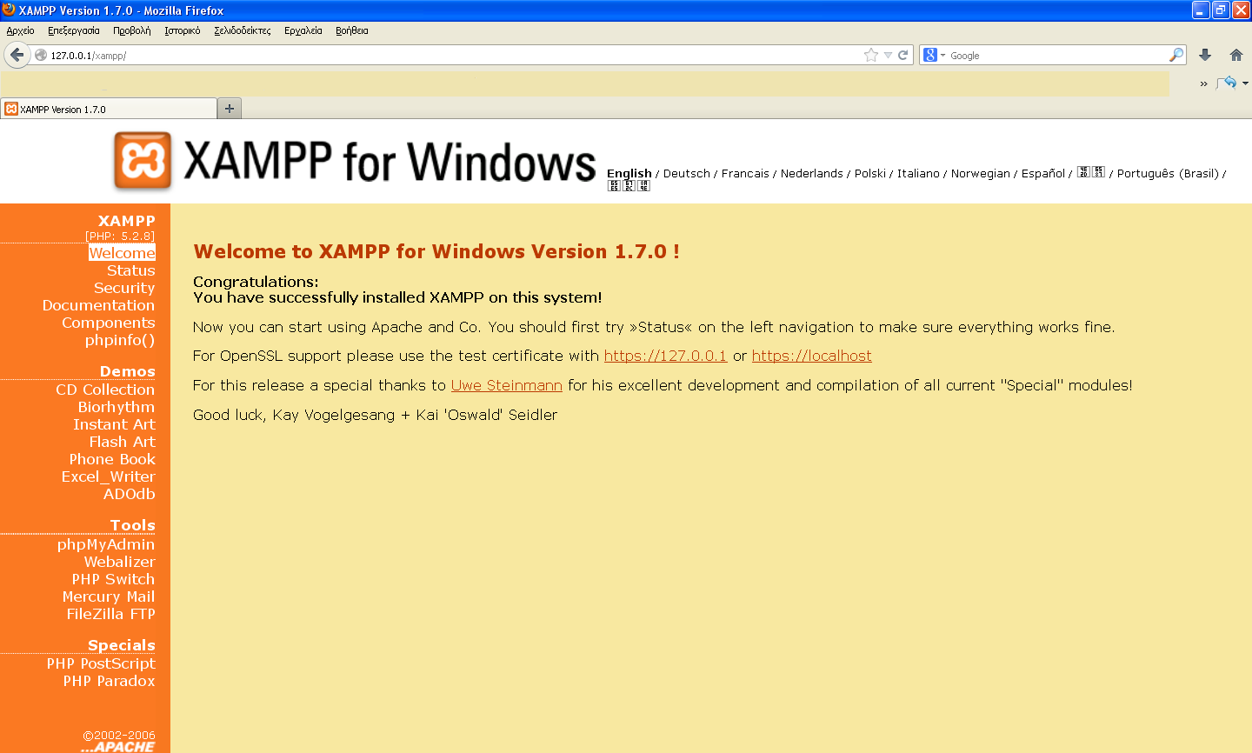Open PHP Switch tool

click(x=113, y=579)
